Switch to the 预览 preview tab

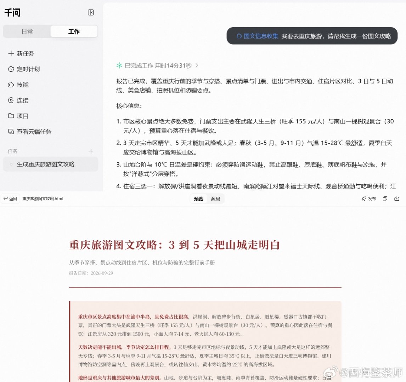199,199
